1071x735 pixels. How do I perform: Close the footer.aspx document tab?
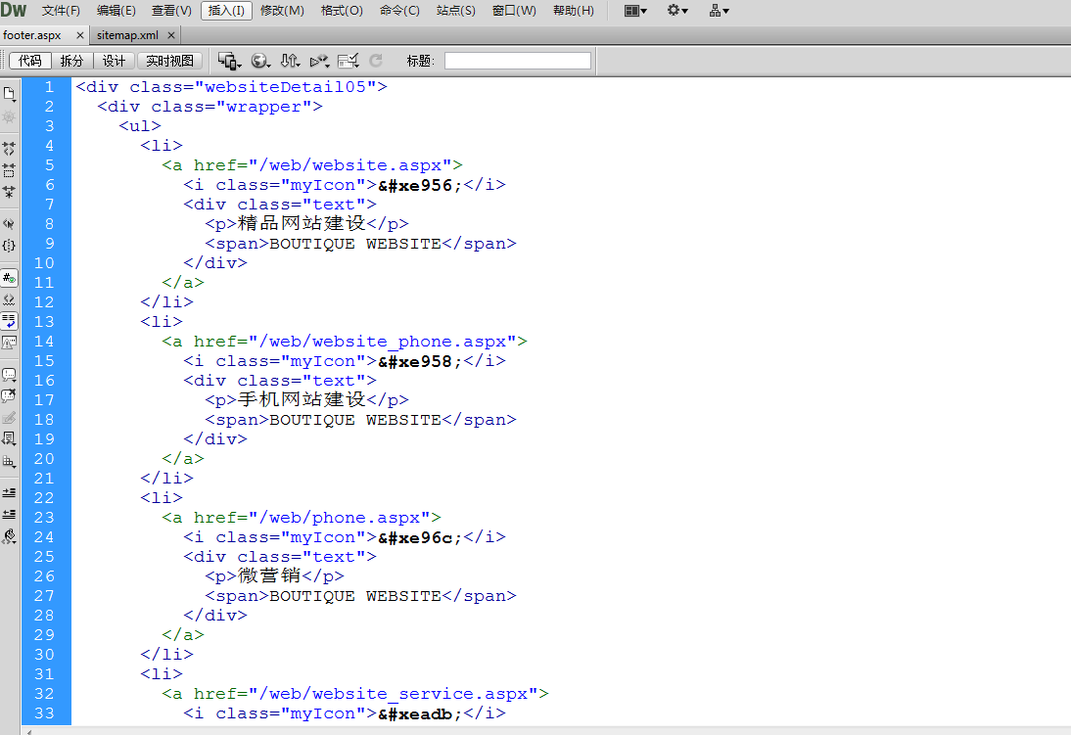(x=80, y=35)
